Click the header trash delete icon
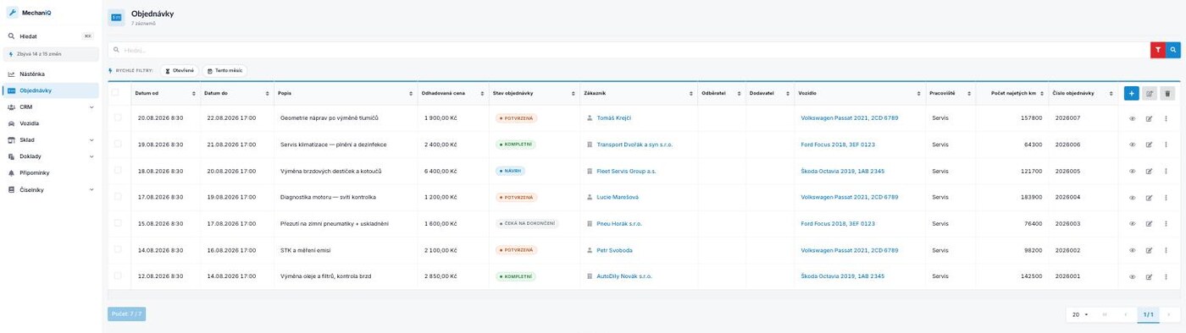Screen dimensions: 1186x333 (x=1167, y=93)
